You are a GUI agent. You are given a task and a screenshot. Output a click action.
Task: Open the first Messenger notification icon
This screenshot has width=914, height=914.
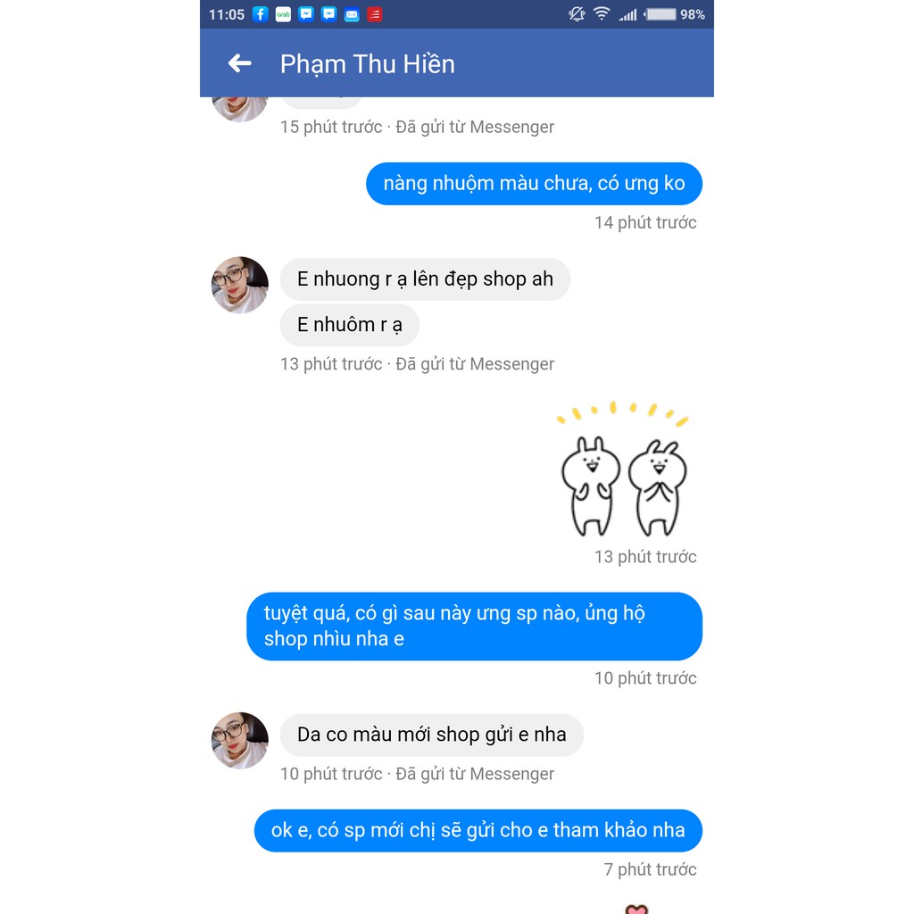(x=306, y=14)
